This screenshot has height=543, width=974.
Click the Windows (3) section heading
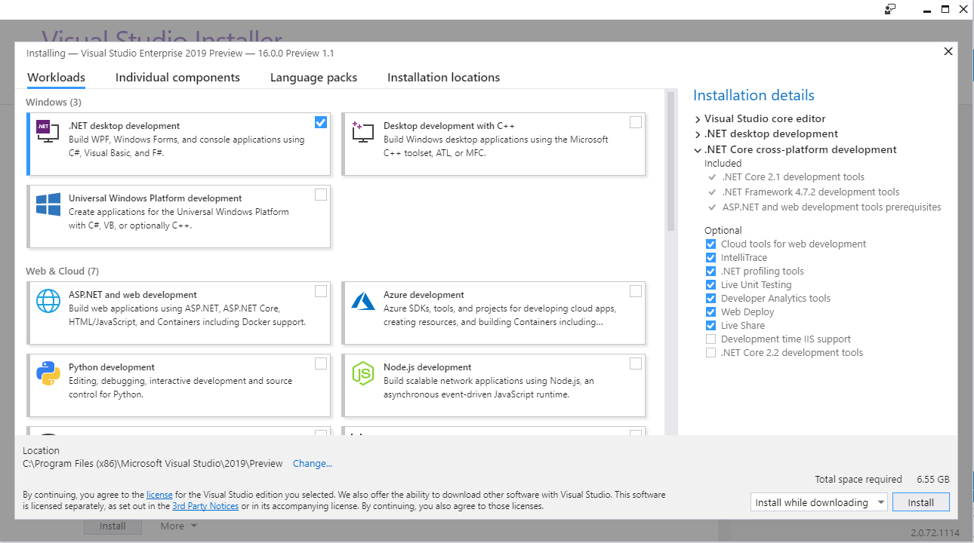(54, 102)
